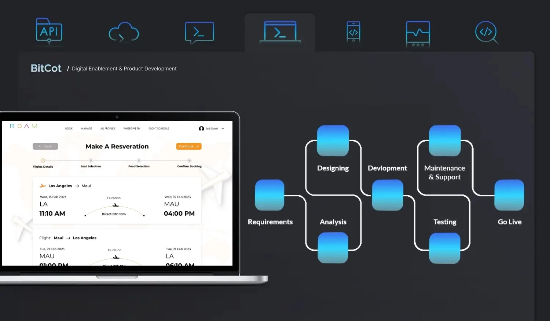
Task: Open the BOOK menu item
Action: point(69,129)
